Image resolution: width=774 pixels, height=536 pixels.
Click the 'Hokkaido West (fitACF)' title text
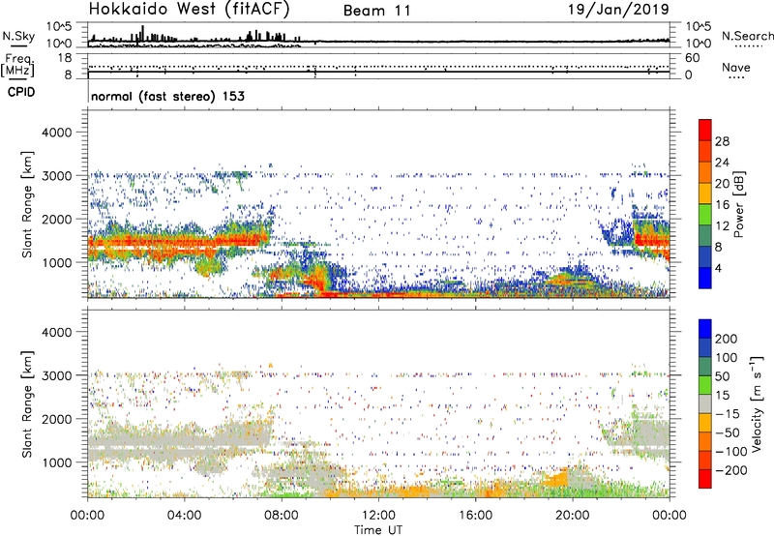189,9
